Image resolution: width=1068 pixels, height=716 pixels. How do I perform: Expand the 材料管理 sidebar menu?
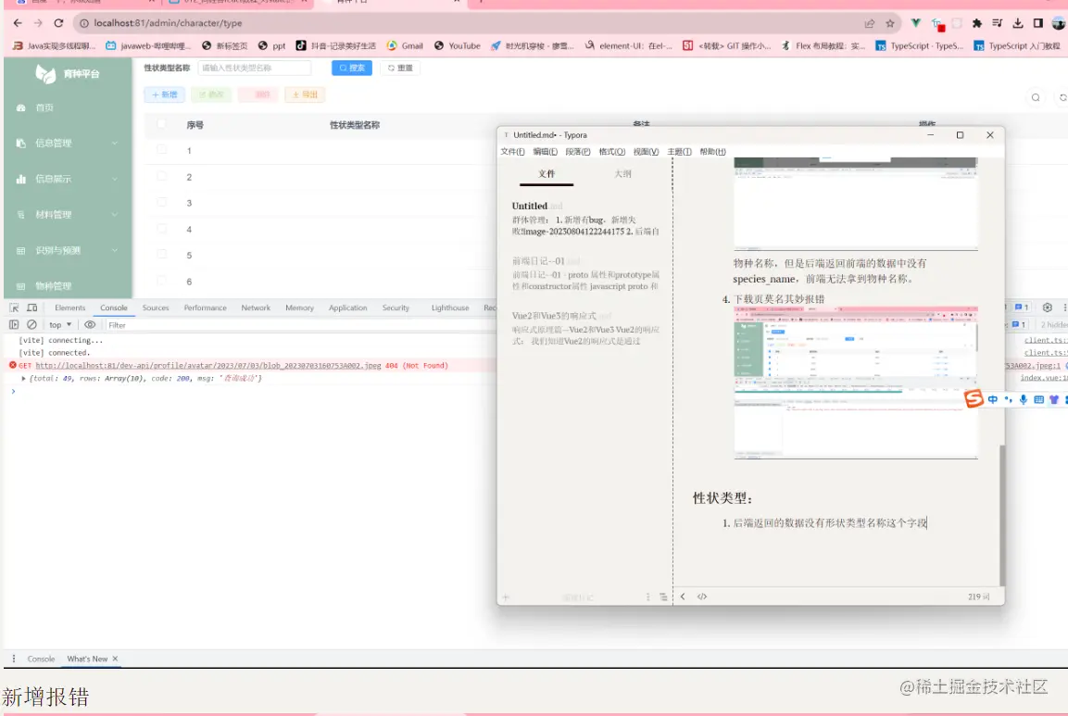[x=68, y=215]
